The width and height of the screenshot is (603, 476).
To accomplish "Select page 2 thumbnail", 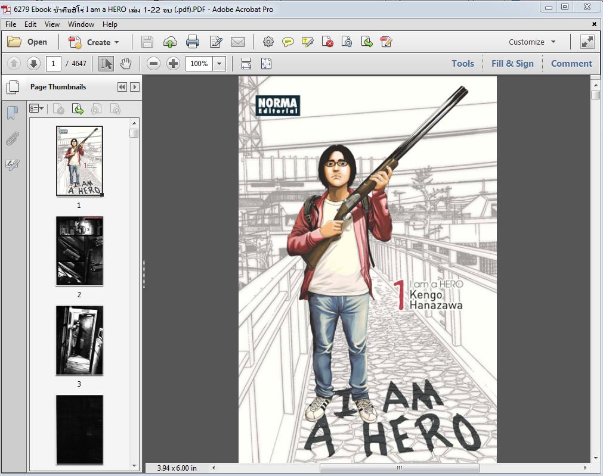I will coord(79,251).
